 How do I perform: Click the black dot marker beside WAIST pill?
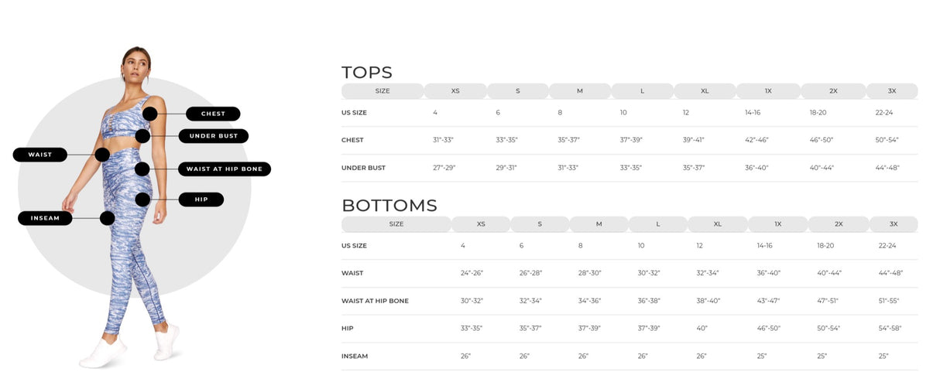coord(102,155)
